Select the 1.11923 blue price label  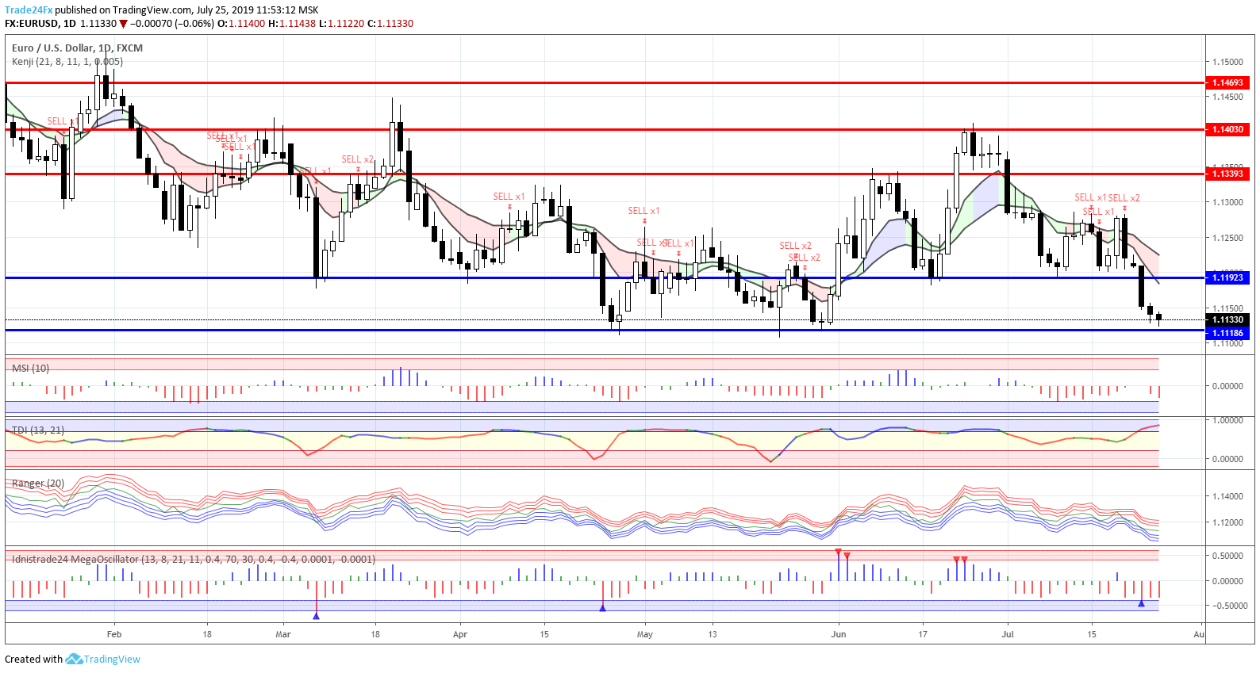(x=1227, y=277)
